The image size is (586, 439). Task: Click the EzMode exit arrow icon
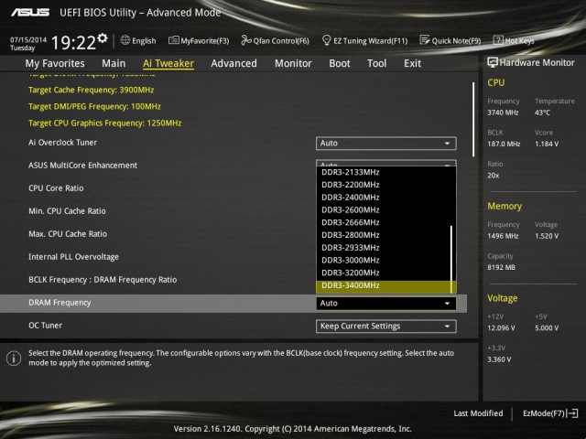point(572,413)
